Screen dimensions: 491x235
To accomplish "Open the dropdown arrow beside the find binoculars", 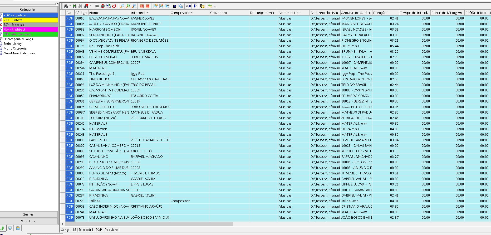I will [70, 6].
